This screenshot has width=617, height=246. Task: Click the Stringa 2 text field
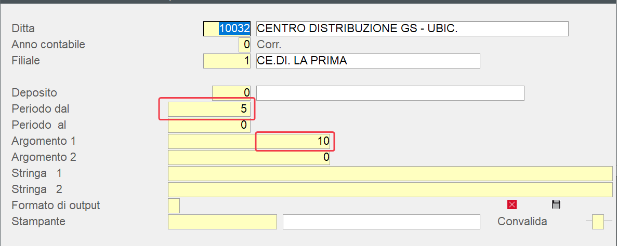pyautogui.click(x=390, y=189)
